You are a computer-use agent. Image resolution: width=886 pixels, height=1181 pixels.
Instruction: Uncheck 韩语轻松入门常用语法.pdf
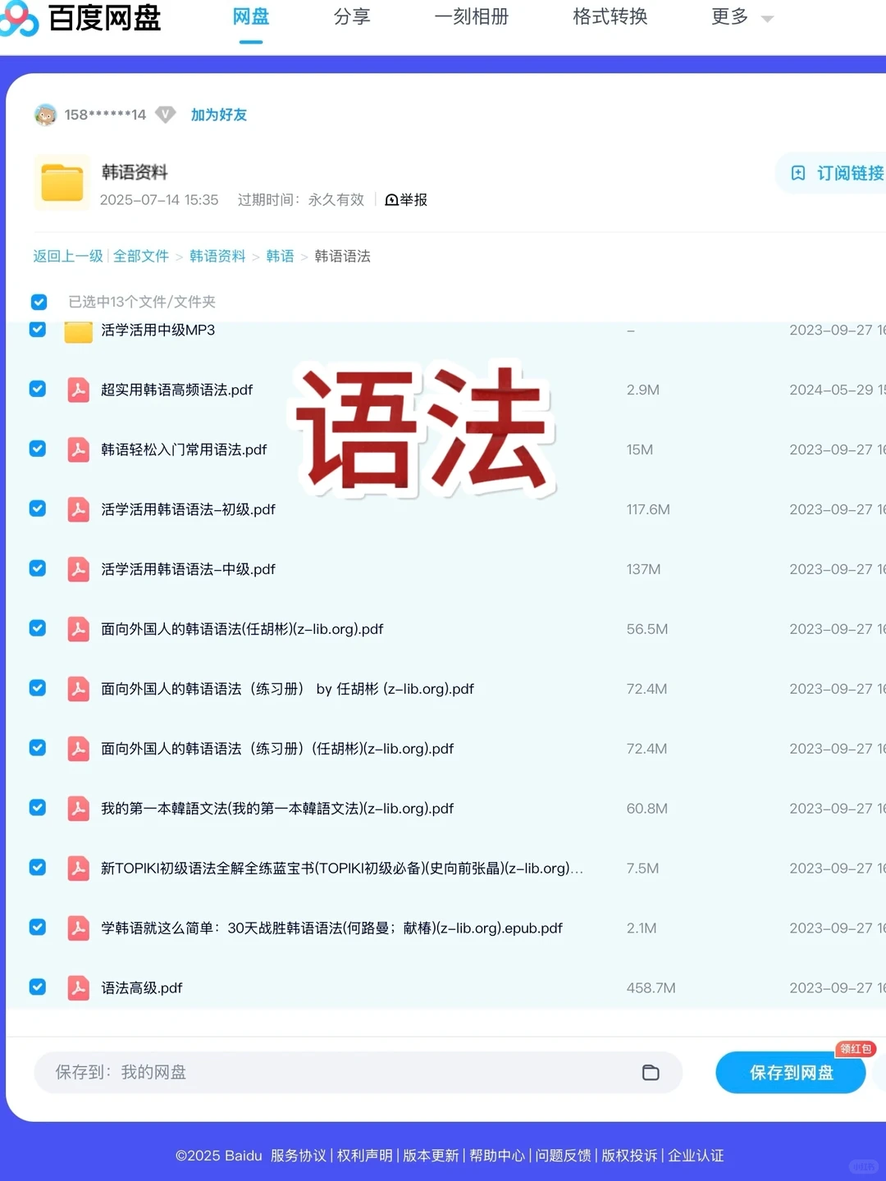(x=37, y=449)
